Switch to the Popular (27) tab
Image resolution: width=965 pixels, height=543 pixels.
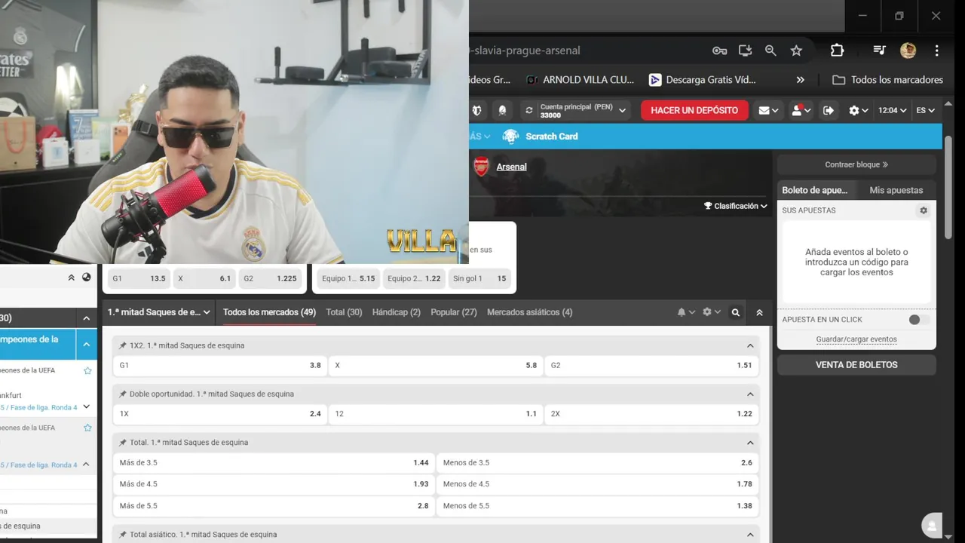point(454,312)
